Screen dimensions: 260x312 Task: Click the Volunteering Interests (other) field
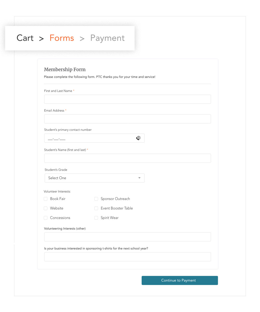click(x=127, y=237)
